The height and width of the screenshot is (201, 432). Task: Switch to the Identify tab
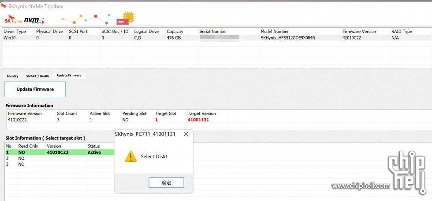click(x=13, y=76)
